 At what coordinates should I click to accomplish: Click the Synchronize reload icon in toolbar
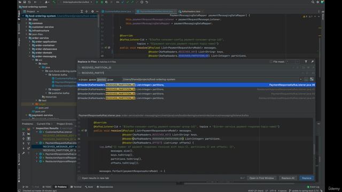tap(29, 2)
